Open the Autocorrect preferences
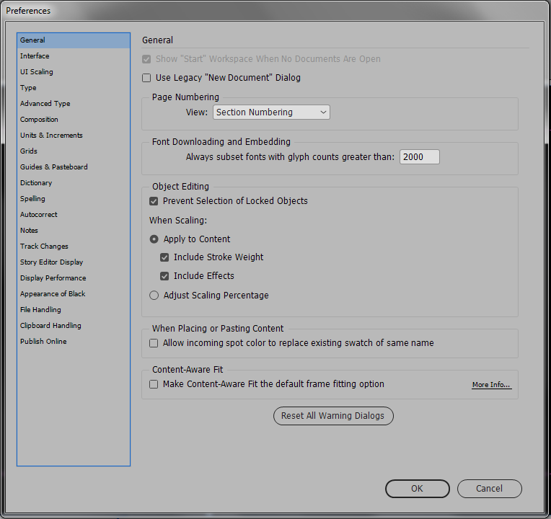 (74, 215)
